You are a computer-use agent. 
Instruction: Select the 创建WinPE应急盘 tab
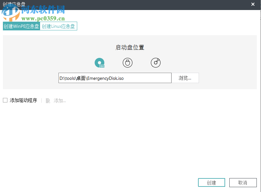[x=21, y=26]
